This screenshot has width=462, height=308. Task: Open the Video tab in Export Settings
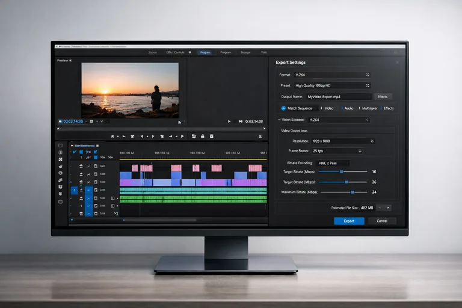(329, 108)
